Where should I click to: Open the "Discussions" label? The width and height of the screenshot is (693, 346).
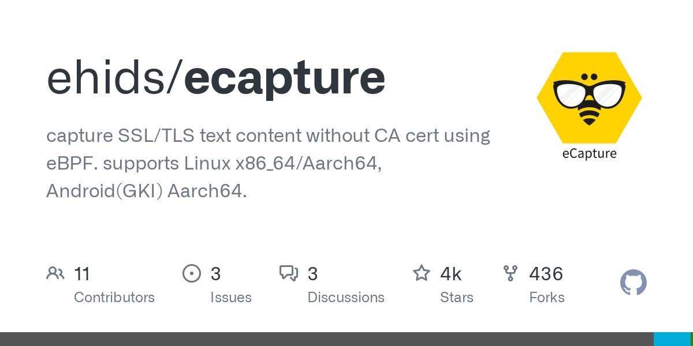click(x=346, y=298)
